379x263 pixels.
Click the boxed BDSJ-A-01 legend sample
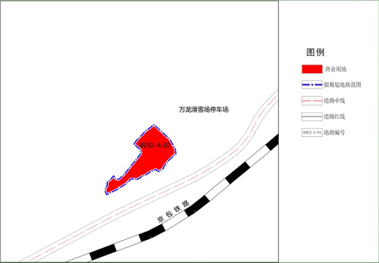pos(312,132)
